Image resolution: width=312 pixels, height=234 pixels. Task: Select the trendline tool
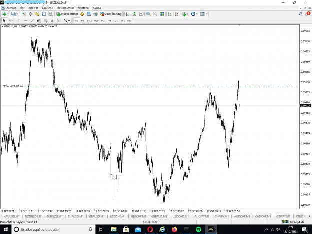point(32,20)
